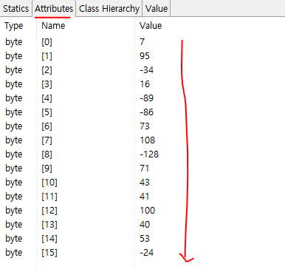
Task: Click the Type column header
Action: 14,26
